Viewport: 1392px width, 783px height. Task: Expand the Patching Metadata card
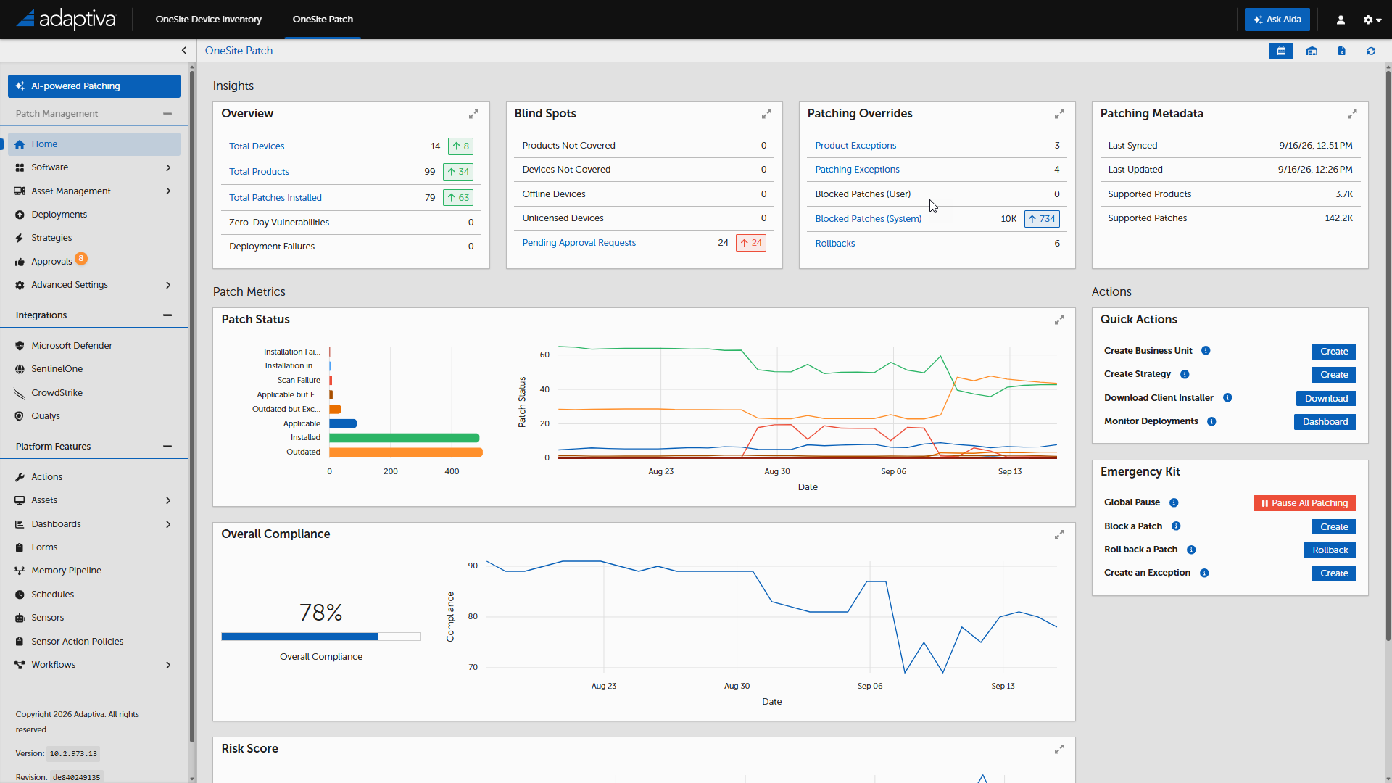coord(1352,115)
